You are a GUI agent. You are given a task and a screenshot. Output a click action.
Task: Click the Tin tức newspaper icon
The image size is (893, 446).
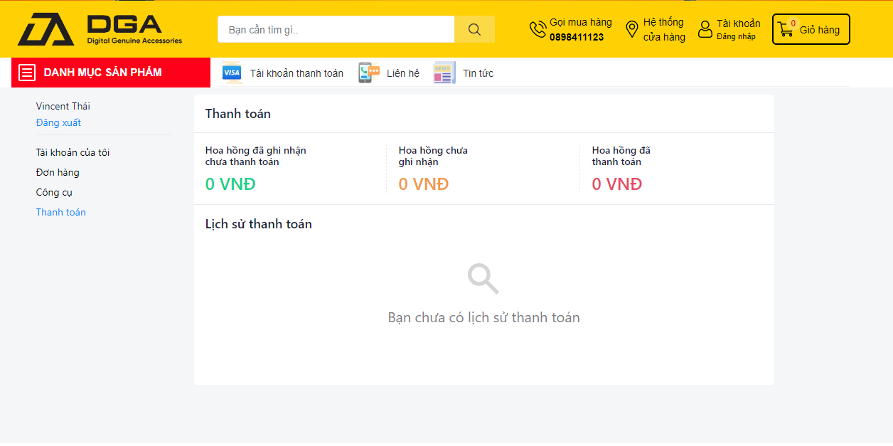click(x=444, y=73)
